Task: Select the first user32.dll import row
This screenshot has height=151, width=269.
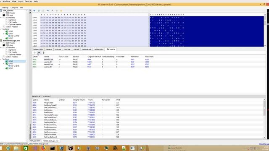Action: (x=149, y=62)
